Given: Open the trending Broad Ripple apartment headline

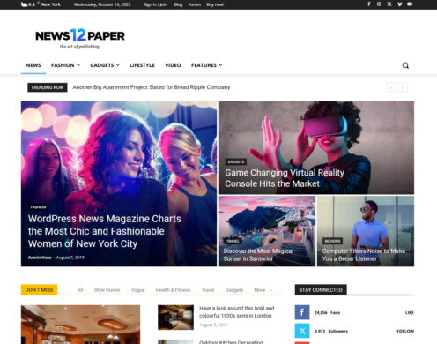Looking at the screenshot, I should pyautogui.click(x=152, y=87).
